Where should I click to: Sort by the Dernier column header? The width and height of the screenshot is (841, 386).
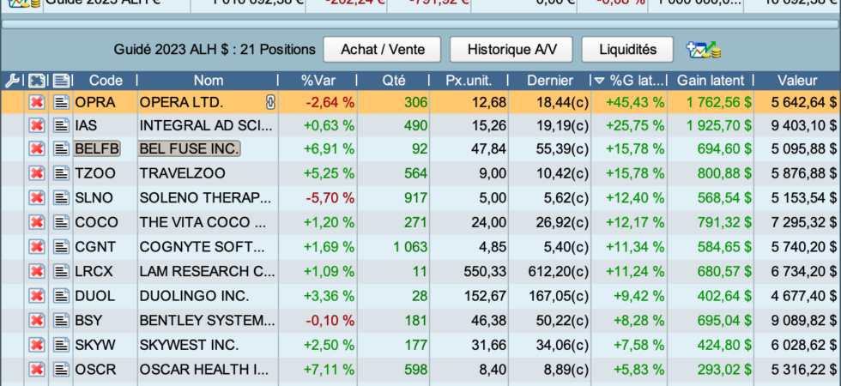pos(550,81)
